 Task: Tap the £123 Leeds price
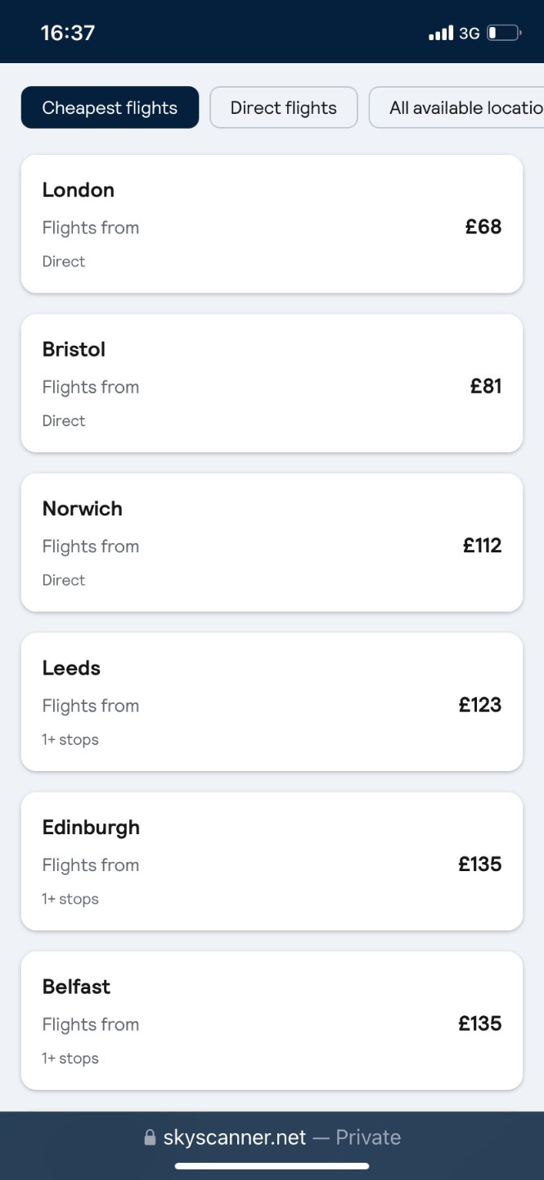(x=480, y=705)
